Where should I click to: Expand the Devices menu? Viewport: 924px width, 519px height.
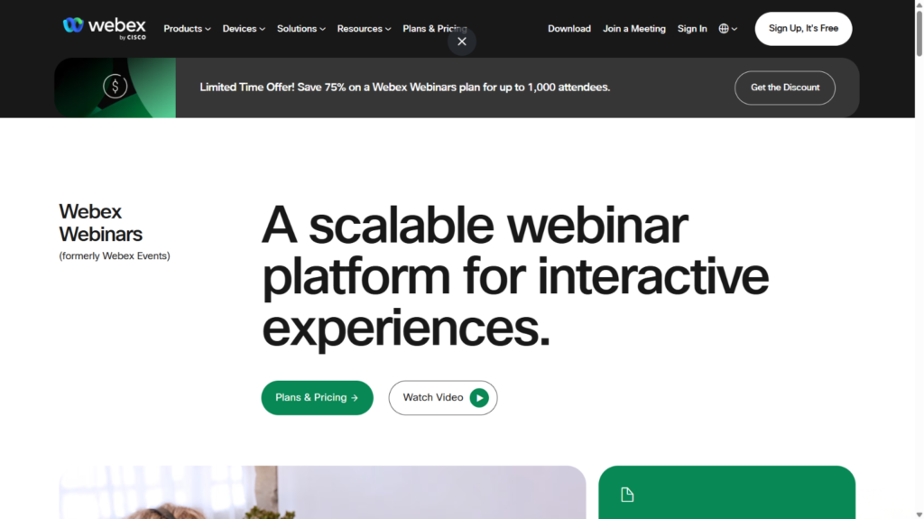tap(244, 28)
